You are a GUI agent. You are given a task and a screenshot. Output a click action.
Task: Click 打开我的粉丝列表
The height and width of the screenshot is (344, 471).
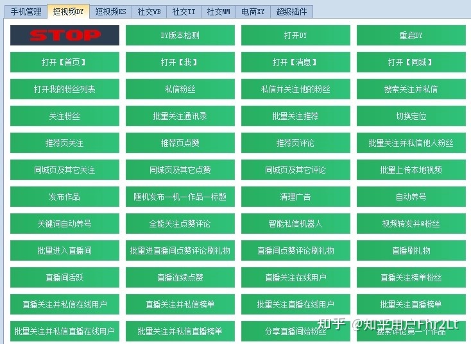pyautogui.click(x=65, y=89)
